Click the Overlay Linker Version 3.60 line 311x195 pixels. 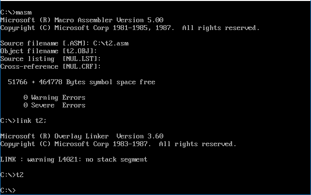[x=82, y=136]
